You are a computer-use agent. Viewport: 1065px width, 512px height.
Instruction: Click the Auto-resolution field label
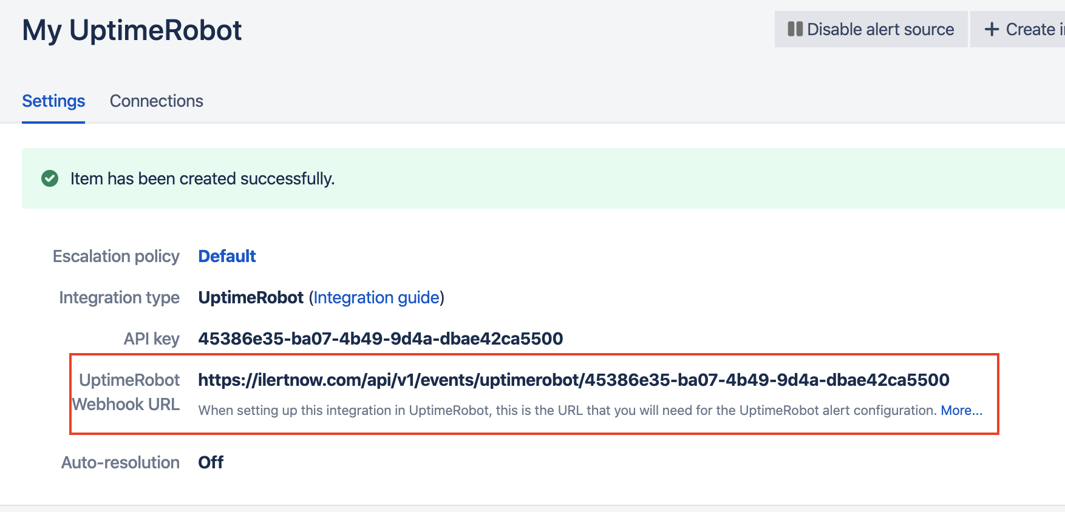coord(120,462)
